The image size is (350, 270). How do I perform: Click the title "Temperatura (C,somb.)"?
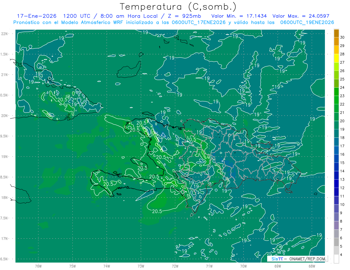178,7
